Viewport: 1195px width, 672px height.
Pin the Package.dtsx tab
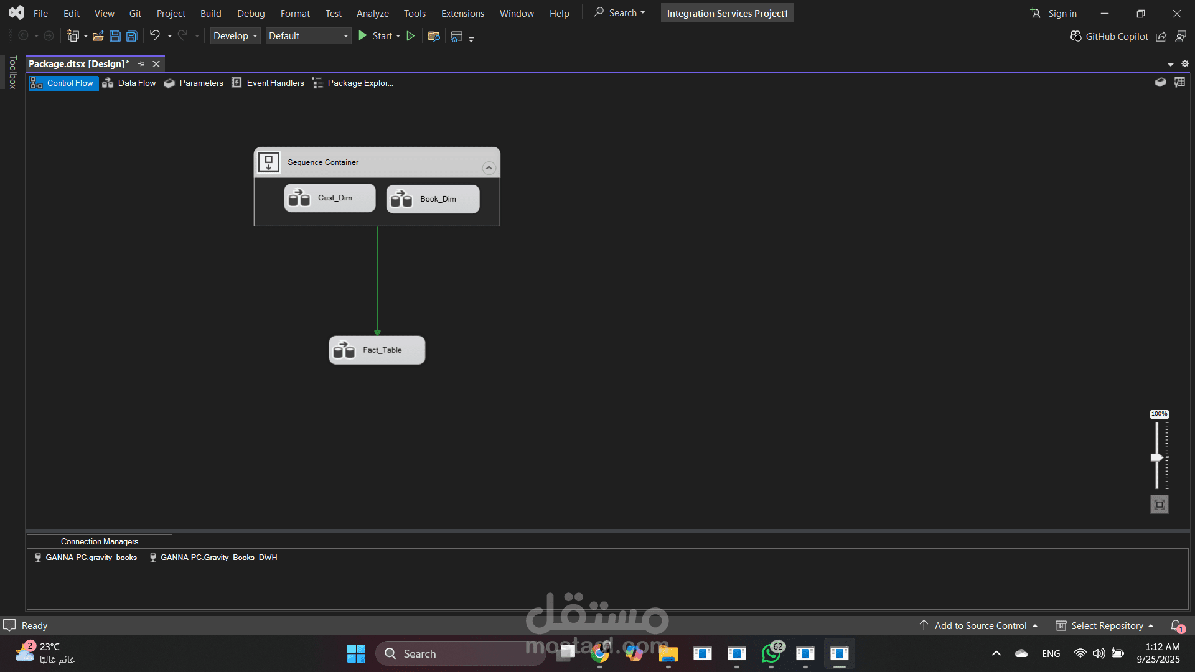141,63
